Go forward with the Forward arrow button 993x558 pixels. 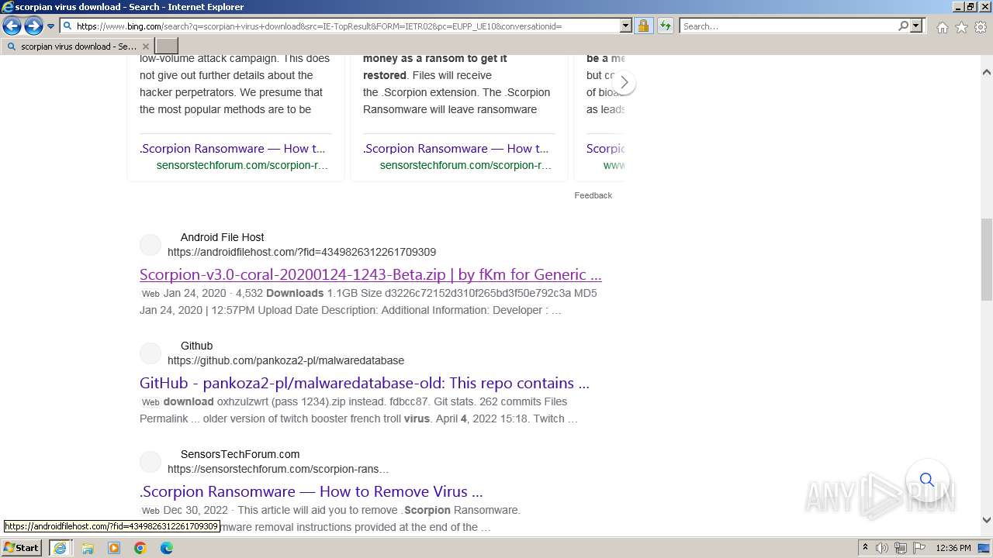[33, 26]
